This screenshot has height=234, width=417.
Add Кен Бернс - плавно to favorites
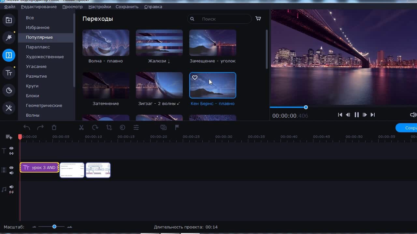pyautogui.click(x=195, y=78)
